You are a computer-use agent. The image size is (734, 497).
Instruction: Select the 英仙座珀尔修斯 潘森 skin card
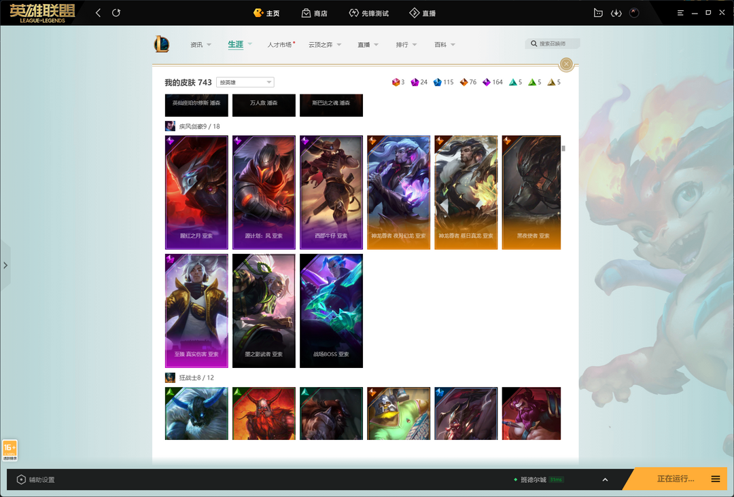coord(196,105)
